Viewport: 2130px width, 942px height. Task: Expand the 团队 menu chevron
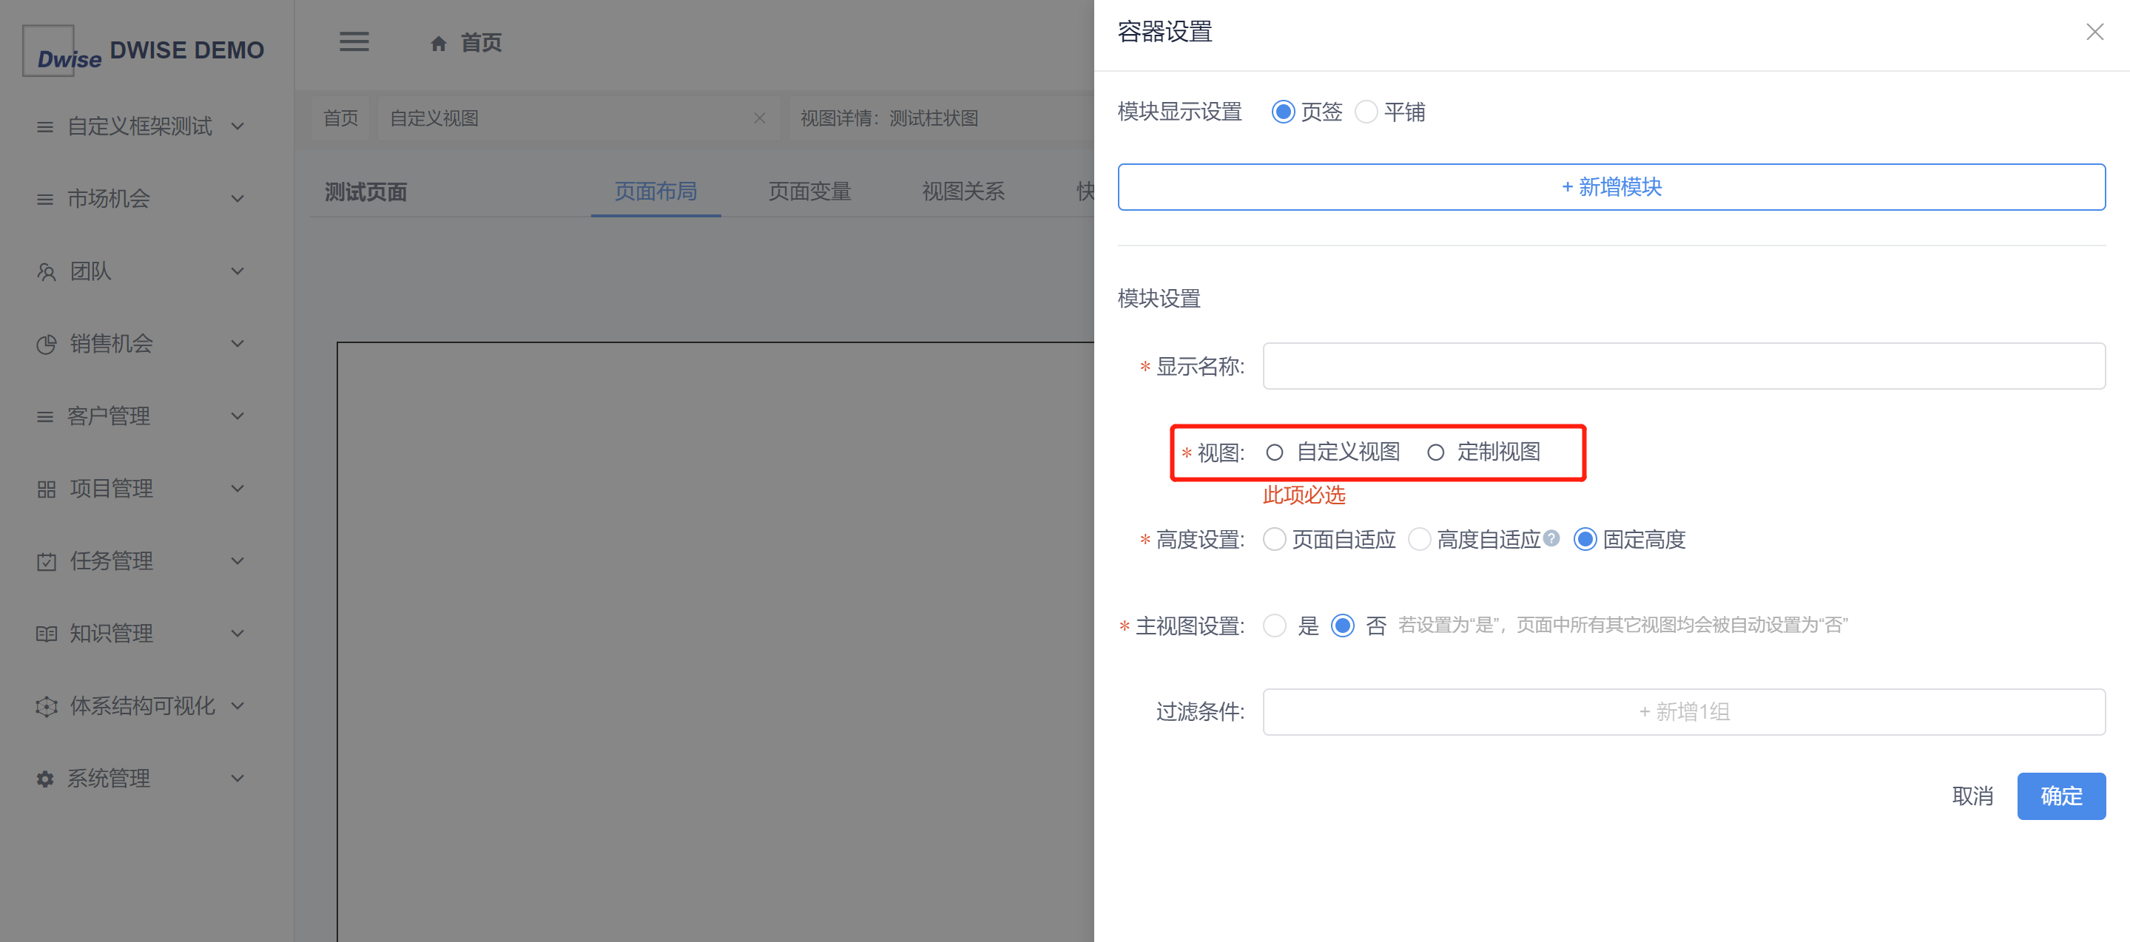point(237,272)
